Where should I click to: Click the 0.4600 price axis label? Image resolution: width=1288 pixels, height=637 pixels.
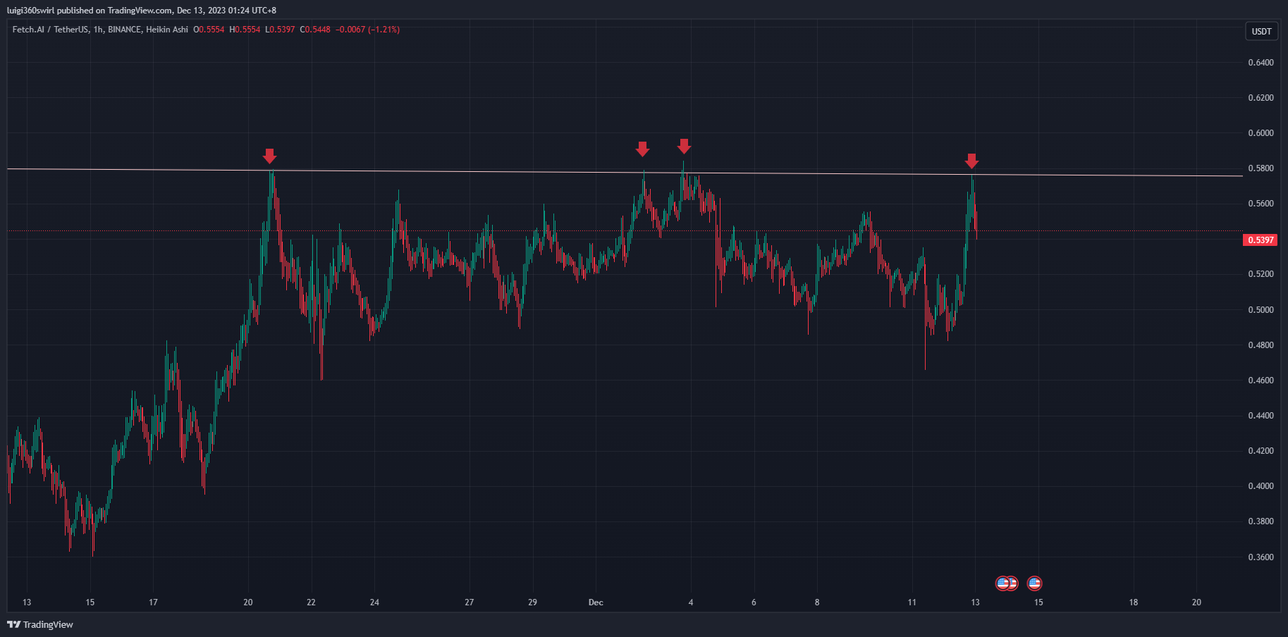click(1261, 381)
